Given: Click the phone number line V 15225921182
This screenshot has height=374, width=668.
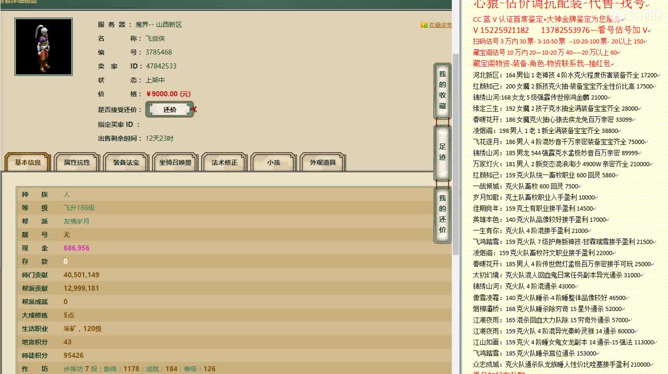Looking at the screenshot, I should (x=562, y=30).
